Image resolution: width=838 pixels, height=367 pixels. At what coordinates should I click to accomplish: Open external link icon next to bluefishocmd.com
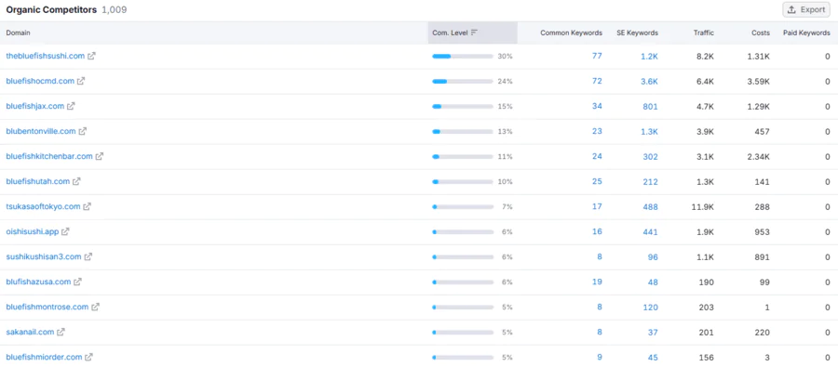click(81, 81)
